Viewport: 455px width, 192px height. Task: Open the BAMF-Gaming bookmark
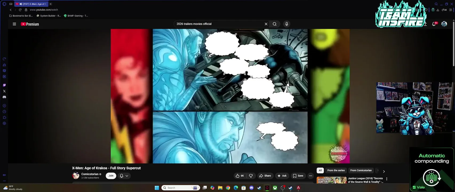76,16
